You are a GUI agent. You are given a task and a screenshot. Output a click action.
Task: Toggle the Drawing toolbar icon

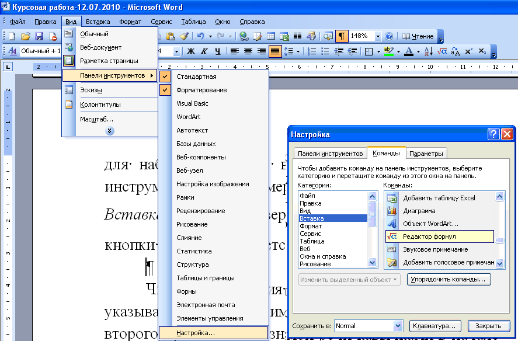coord(311,36)
